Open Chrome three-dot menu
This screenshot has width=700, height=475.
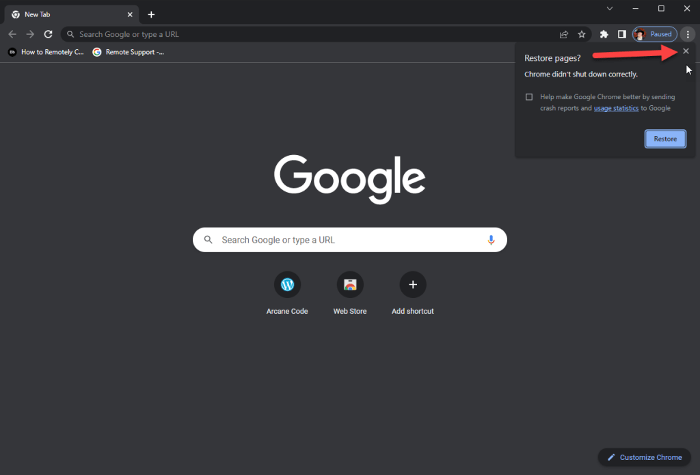(x=688, y=34)
